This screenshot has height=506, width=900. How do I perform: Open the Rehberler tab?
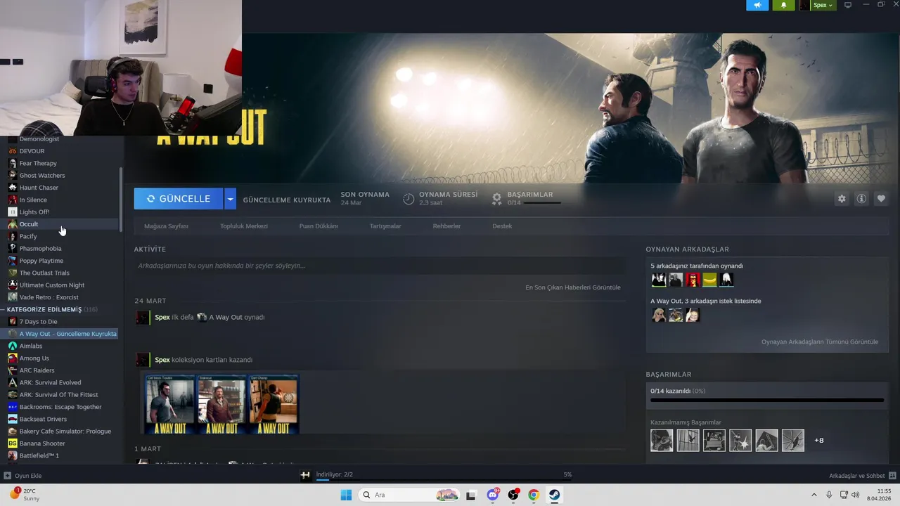(x=446, y=226)
